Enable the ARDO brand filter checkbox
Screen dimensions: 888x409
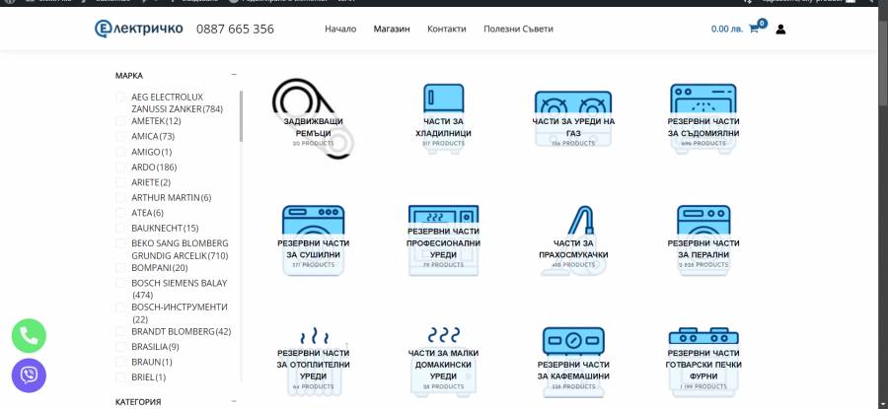[x=121, y=168]
